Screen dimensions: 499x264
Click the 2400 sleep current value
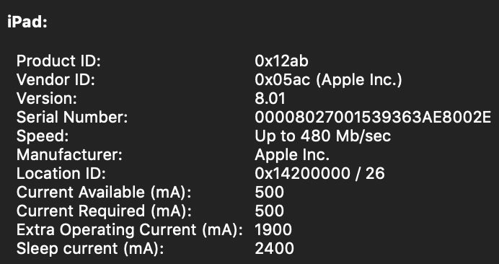click(x=274, y=249)
